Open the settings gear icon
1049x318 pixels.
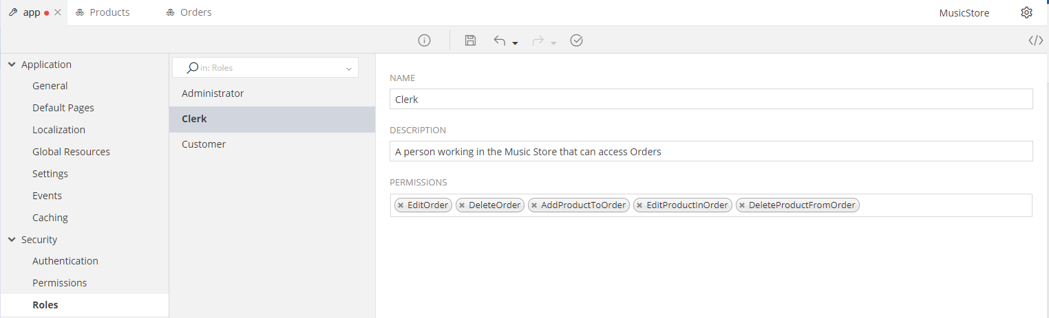tap(1026, 12)
